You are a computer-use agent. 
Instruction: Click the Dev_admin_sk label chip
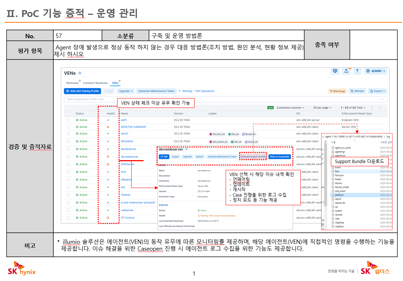click(x=219, y=142)
